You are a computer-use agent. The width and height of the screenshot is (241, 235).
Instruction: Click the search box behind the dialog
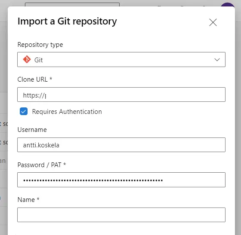tap(72, 4)
